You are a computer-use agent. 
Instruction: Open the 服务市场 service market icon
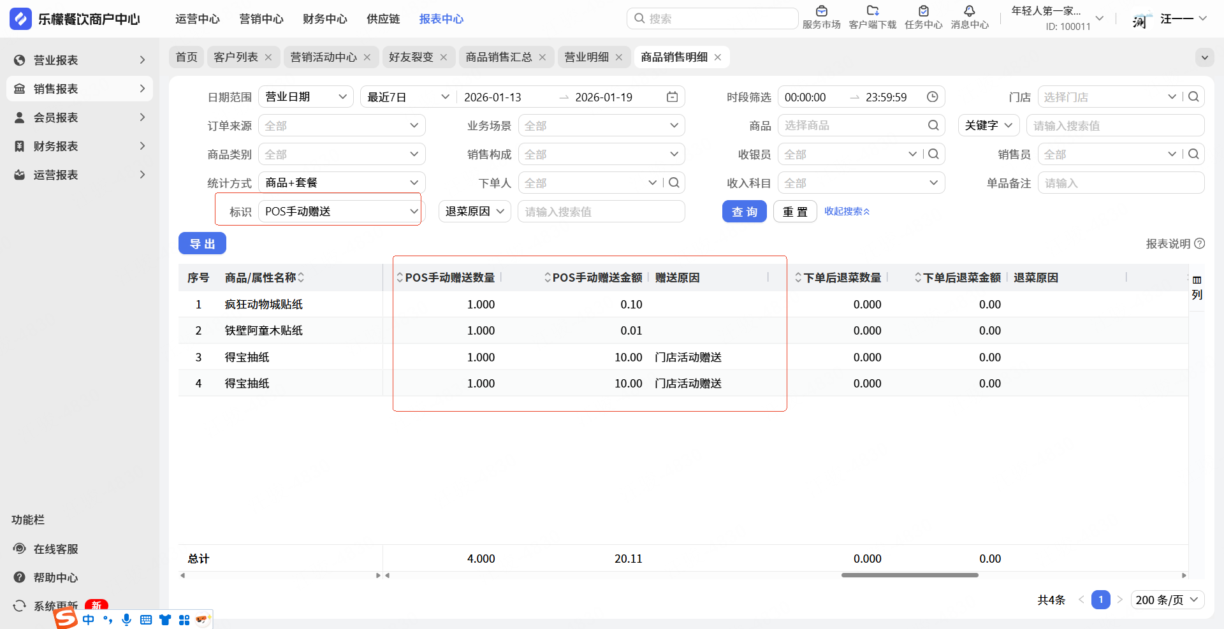(x=821, y=11)
